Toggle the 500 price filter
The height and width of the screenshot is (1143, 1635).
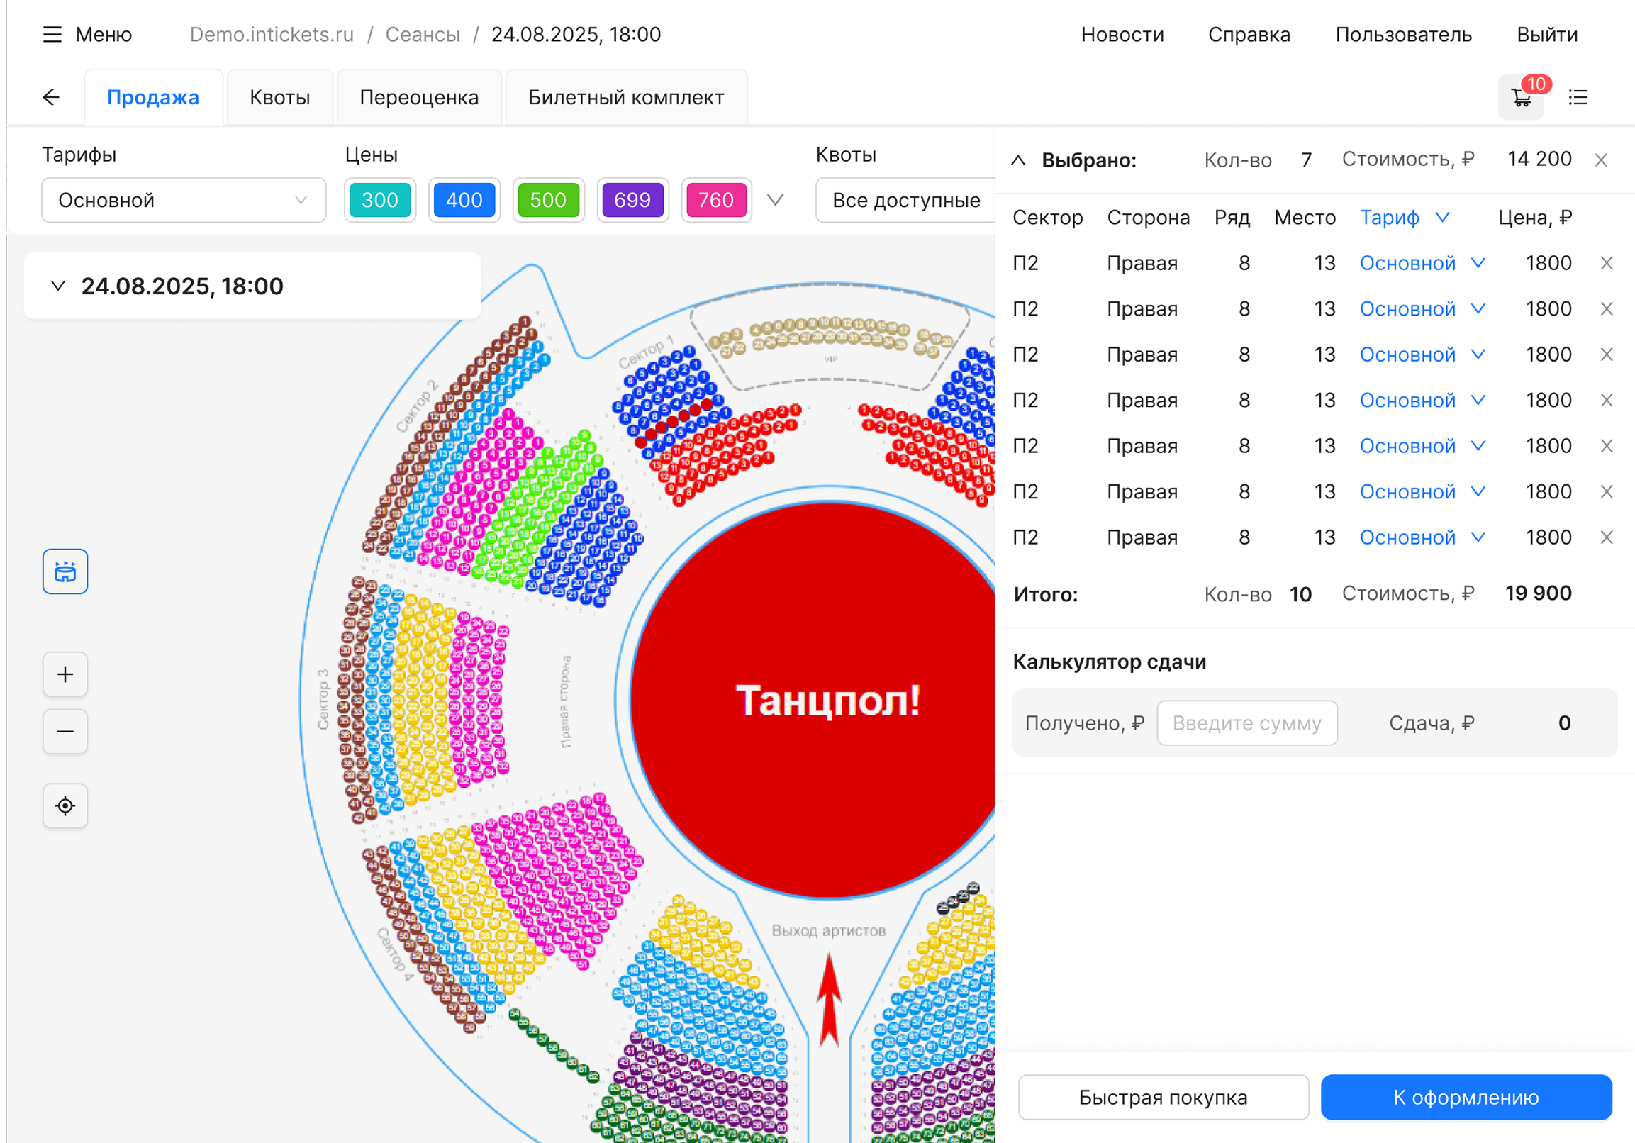point(547,200)
